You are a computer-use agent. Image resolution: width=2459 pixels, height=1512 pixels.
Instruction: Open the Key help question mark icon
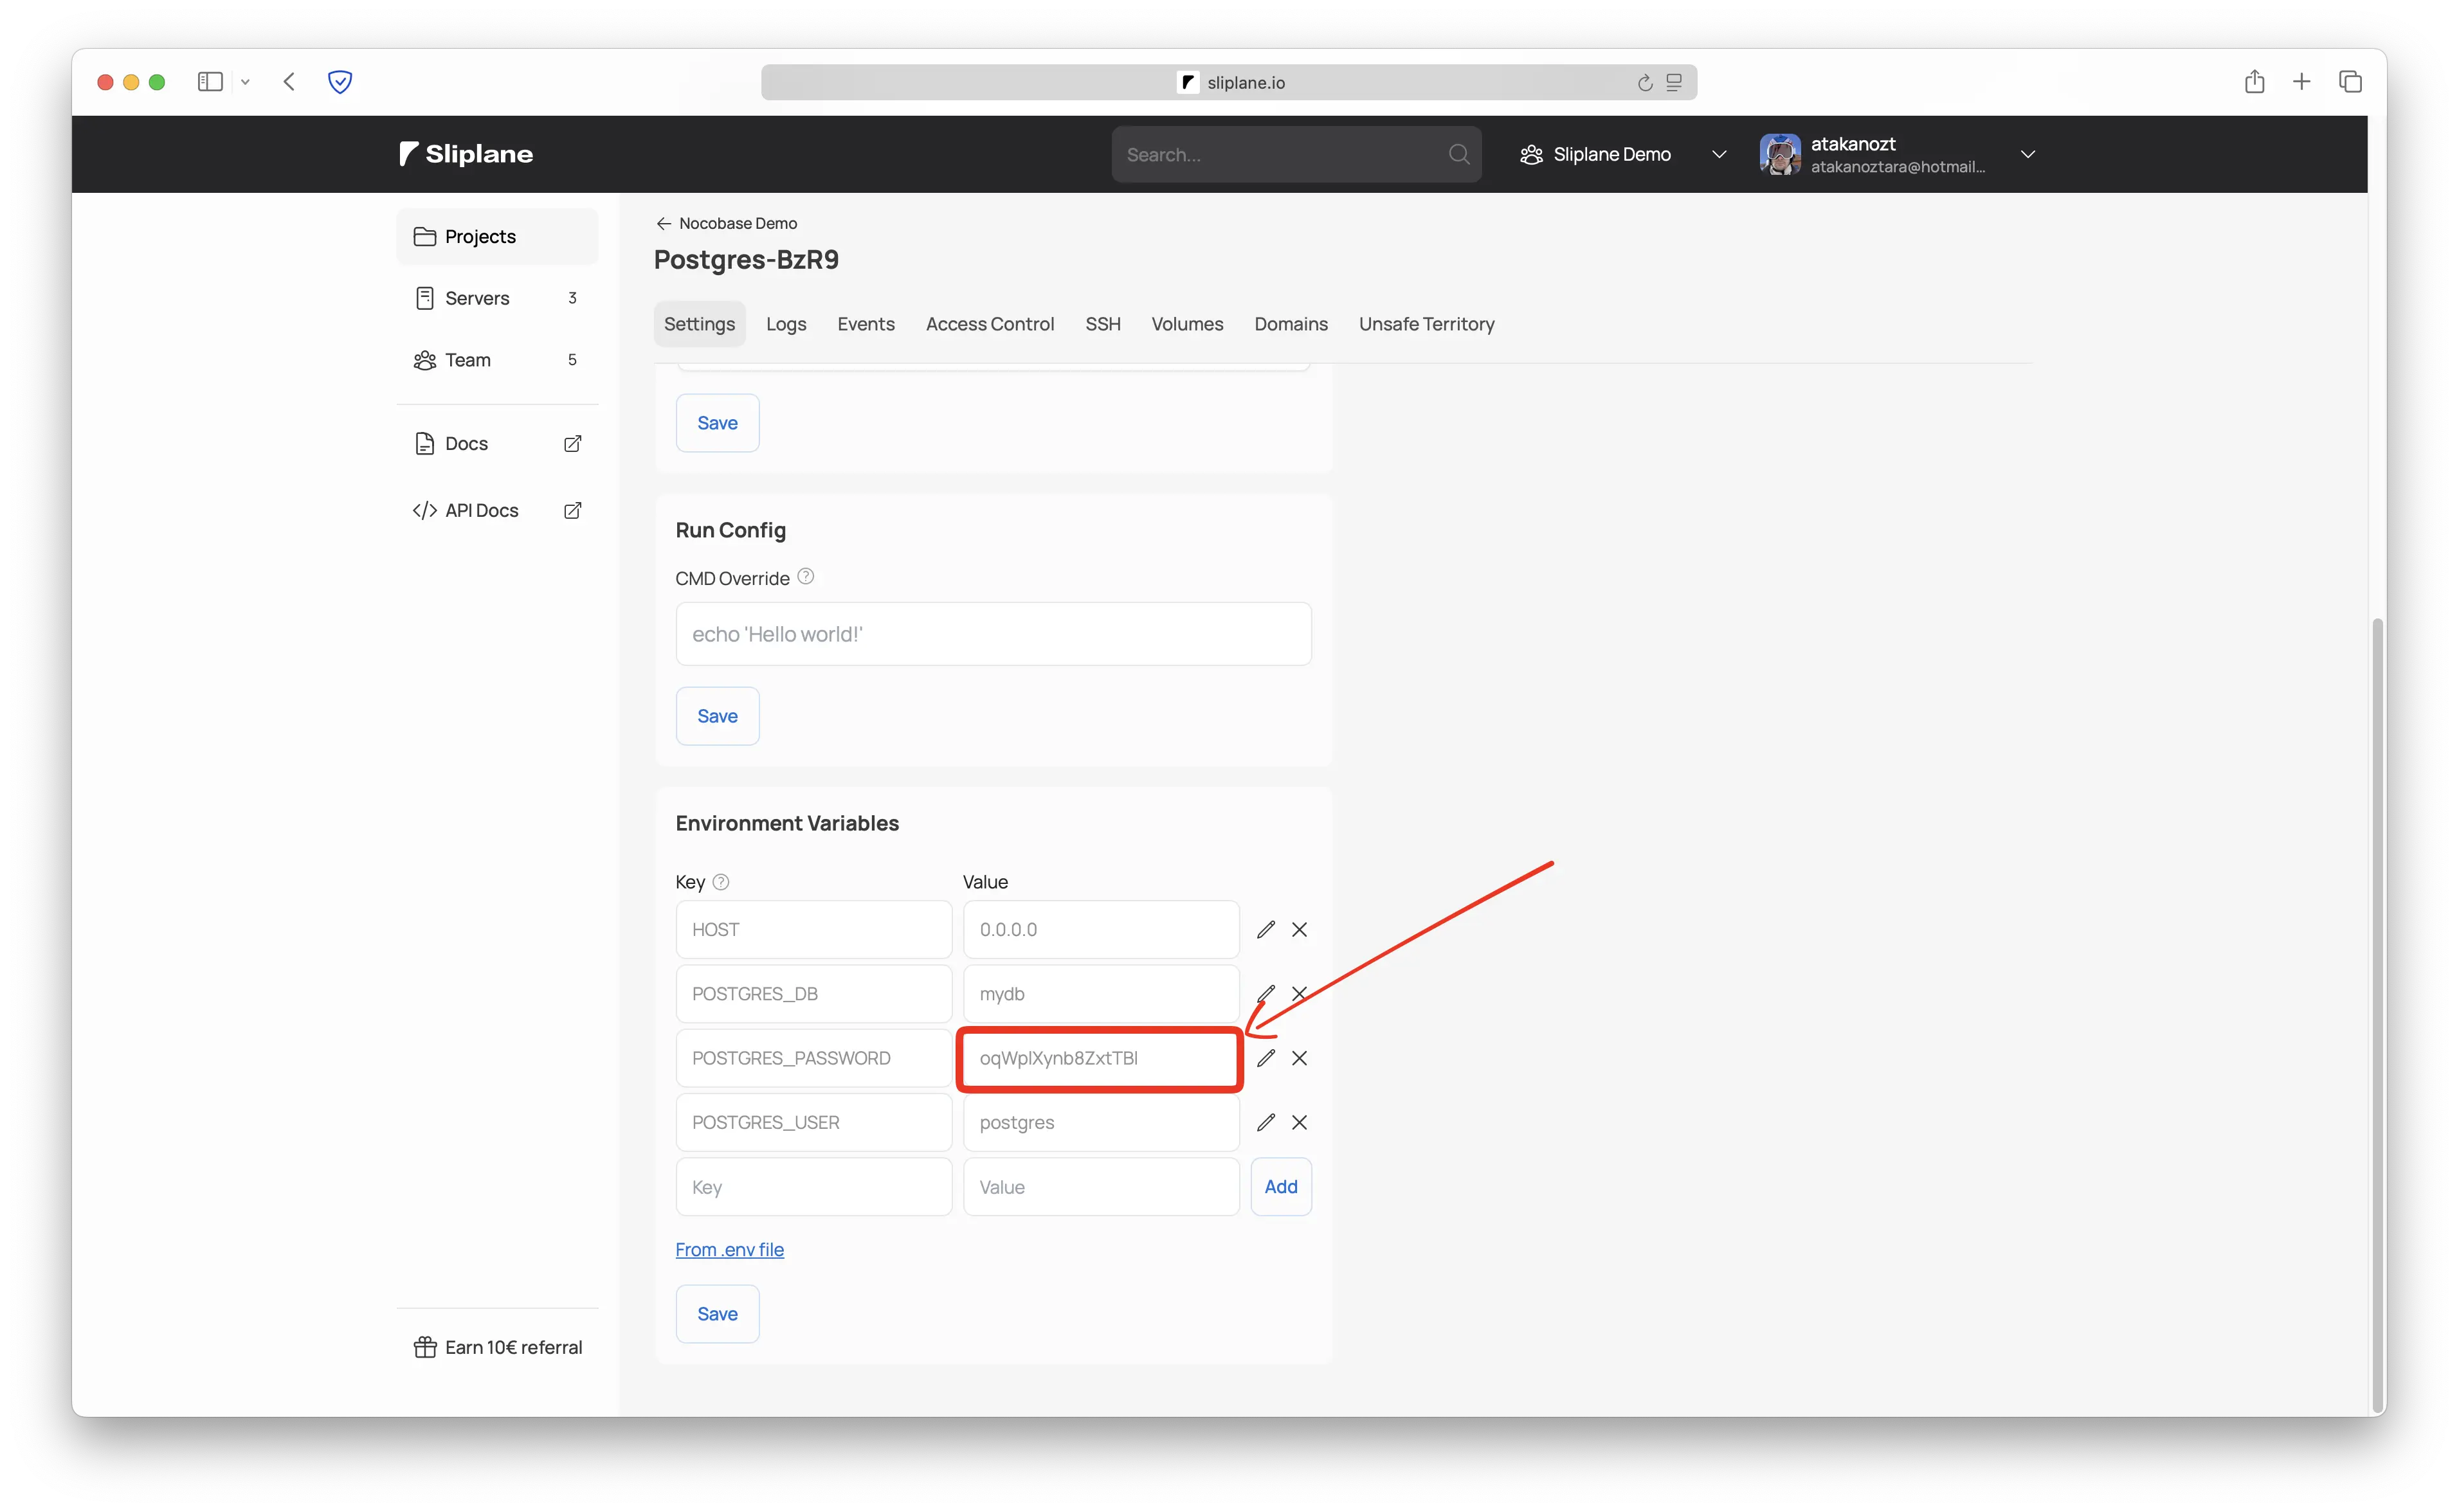pos(720,882)
